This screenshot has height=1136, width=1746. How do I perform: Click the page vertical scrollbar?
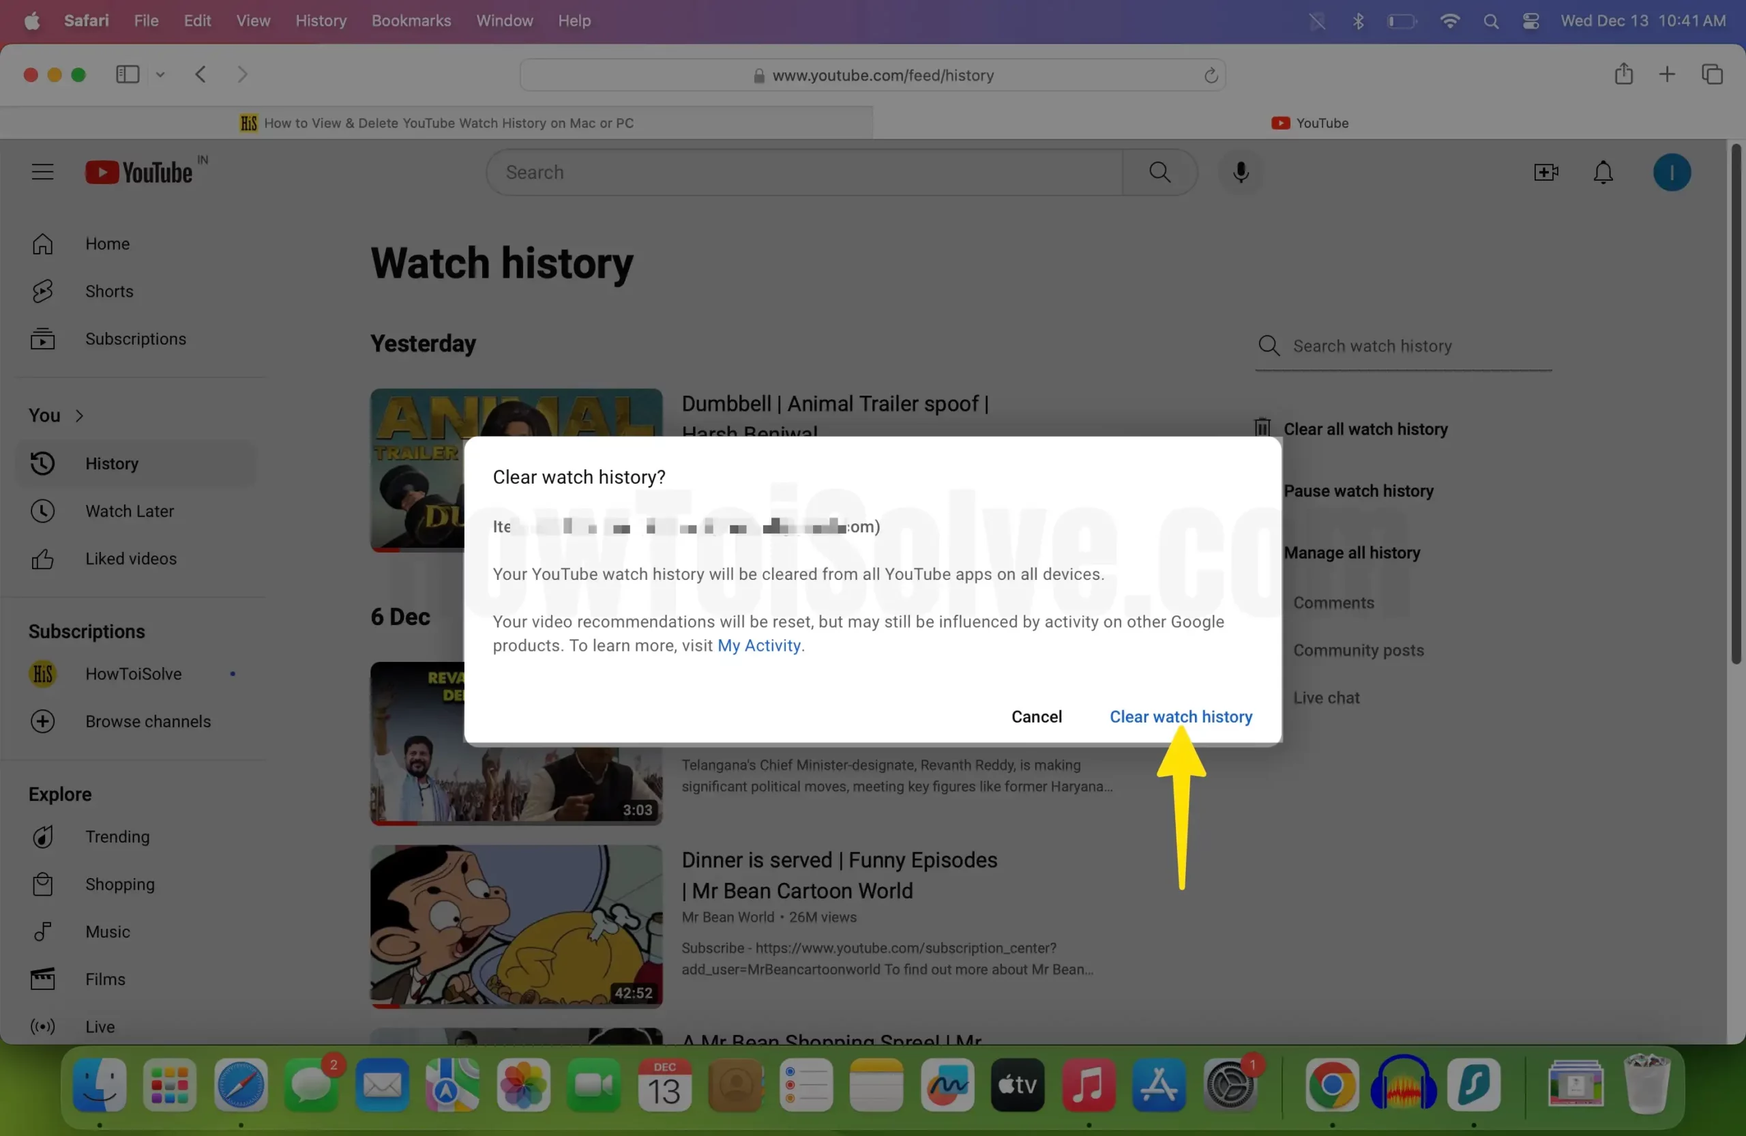(1735, 404)
